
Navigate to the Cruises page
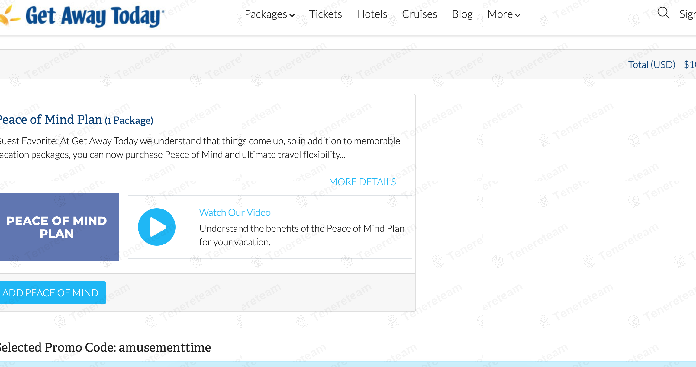[x=420, y=14]
